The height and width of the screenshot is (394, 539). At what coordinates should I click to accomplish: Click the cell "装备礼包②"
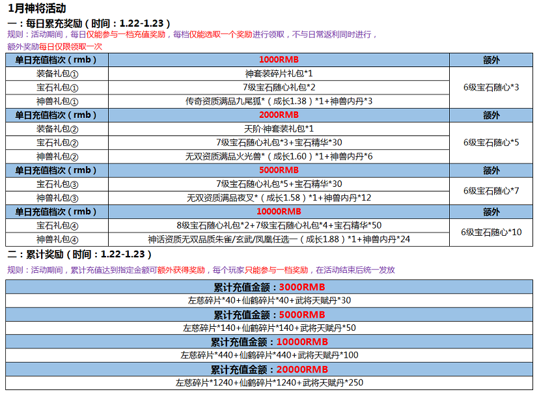[x=57, y=129]
